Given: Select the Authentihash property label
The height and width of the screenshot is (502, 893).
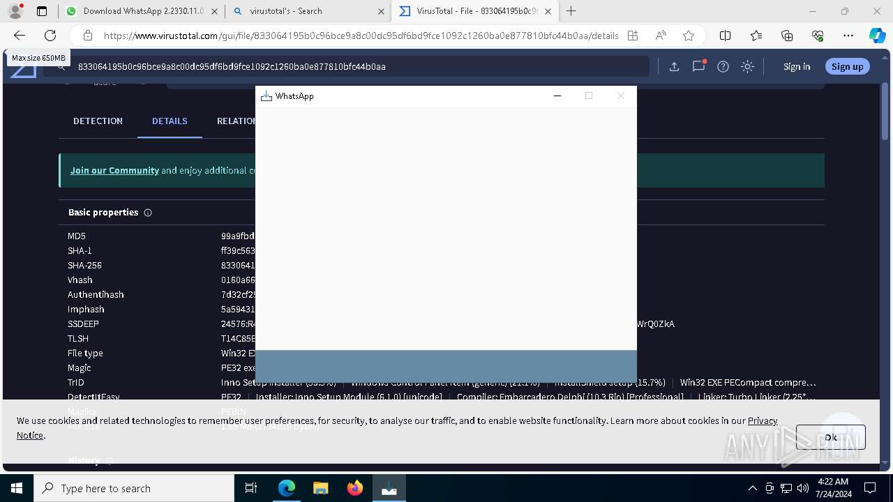Looking at the screenshot, I should point(96,294).
